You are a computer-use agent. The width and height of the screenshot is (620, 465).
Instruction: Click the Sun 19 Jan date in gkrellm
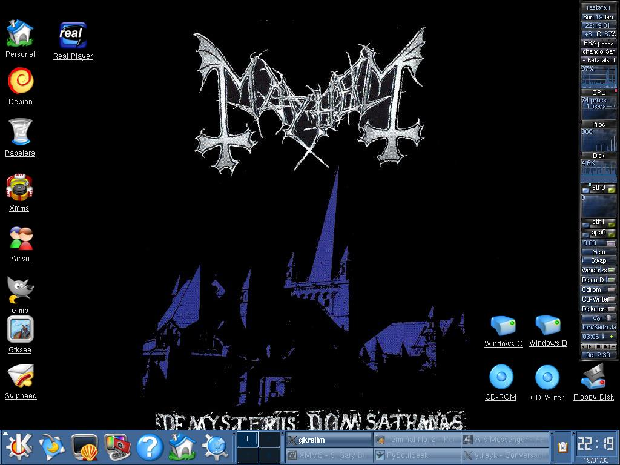click(x=598, y=16)
